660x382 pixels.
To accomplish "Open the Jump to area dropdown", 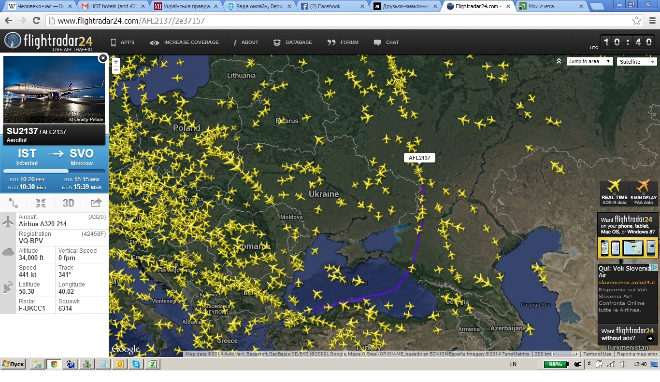I will click(x=589, y=61).
